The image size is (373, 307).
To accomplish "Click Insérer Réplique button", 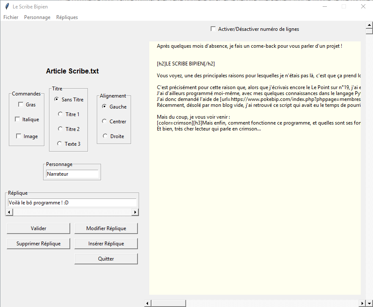I will click(x=106, y=244).
